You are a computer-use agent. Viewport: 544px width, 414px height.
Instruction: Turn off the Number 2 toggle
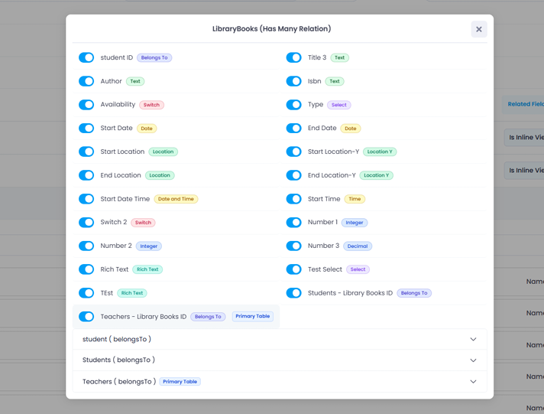click(86, 246)
